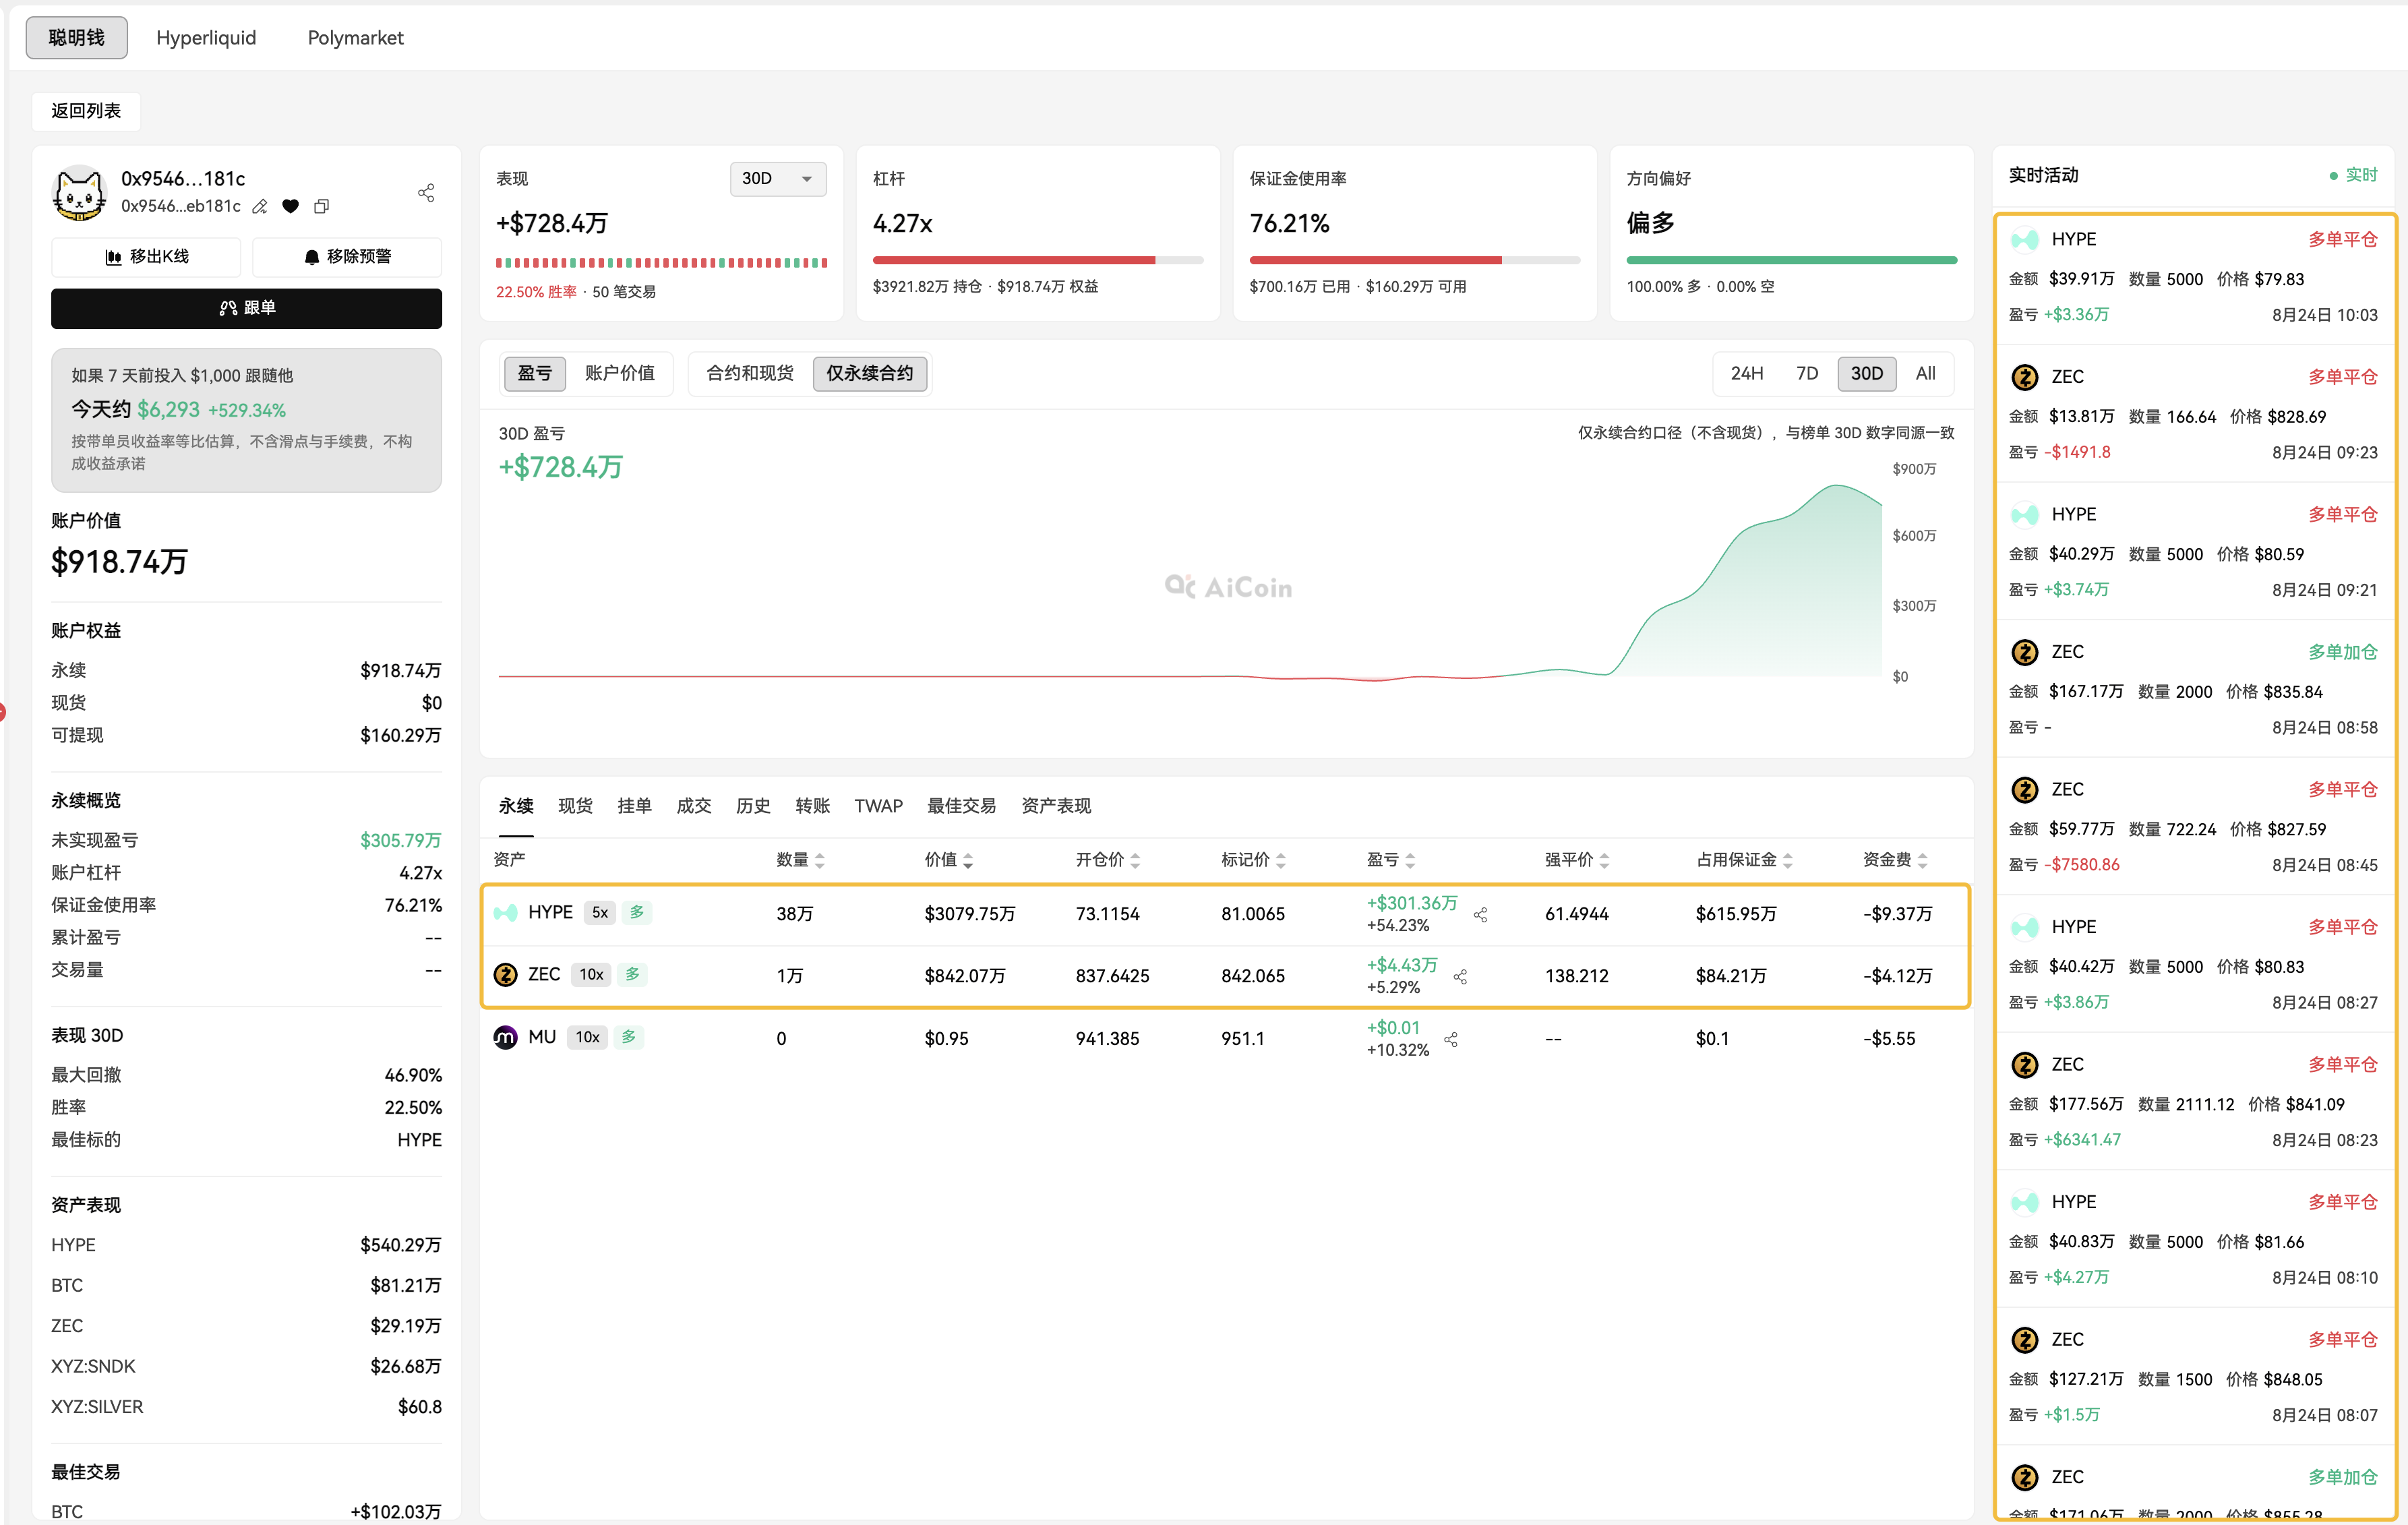Switch to the Hyperliquid tab

coord(206,38)
